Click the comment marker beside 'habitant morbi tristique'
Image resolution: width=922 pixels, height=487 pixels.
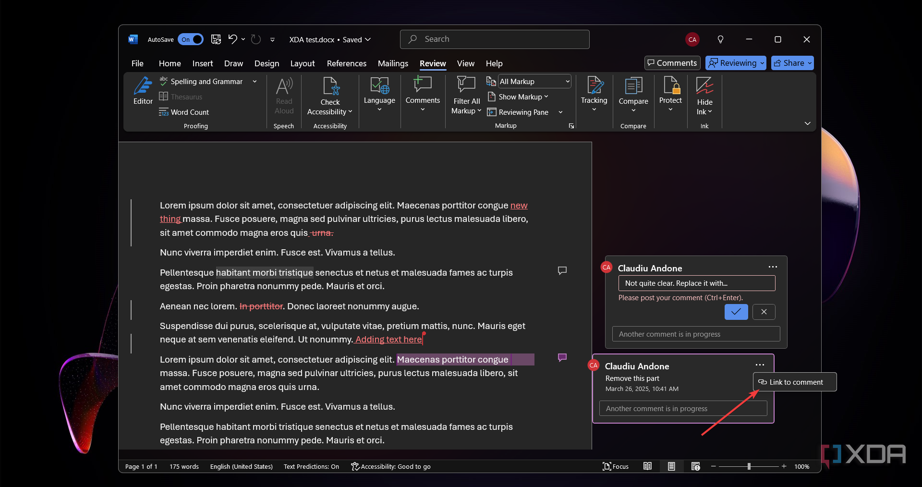562,270
